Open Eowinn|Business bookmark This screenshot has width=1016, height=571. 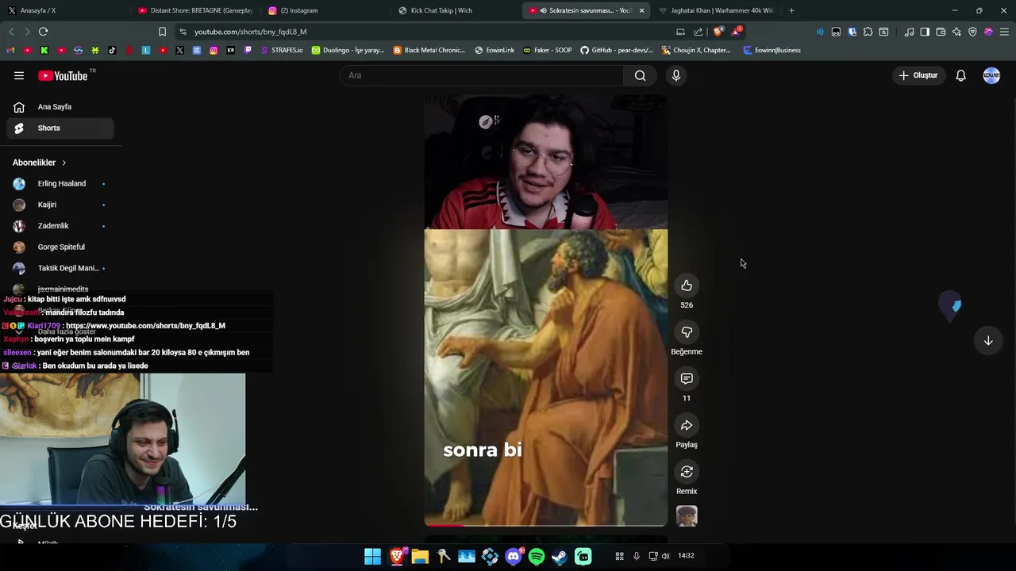point(772,50)
